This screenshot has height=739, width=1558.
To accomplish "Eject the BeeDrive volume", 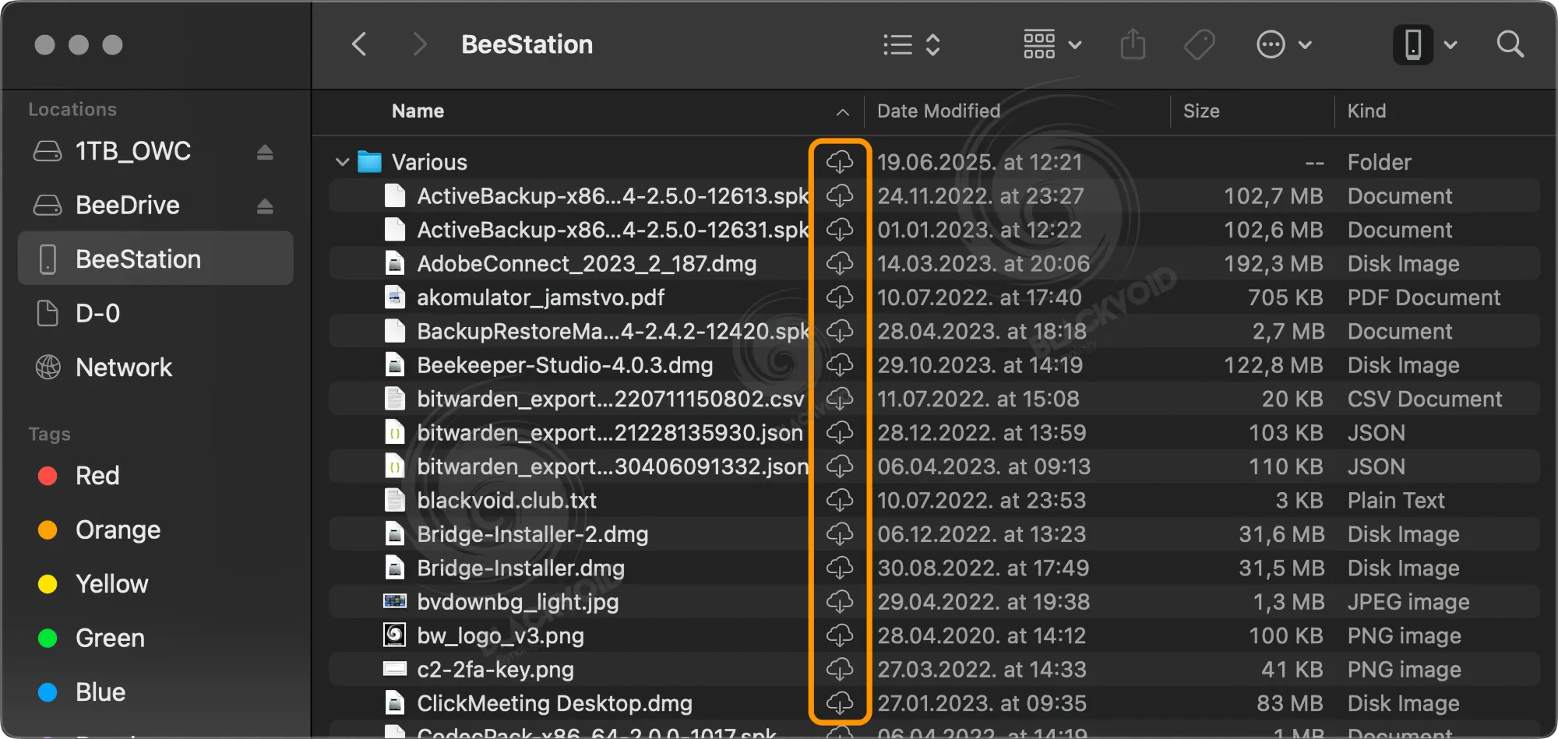I will 265,206.
